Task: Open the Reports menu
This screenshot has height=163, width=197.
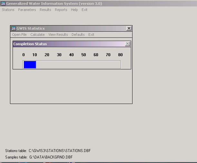Action: (61, 10)
